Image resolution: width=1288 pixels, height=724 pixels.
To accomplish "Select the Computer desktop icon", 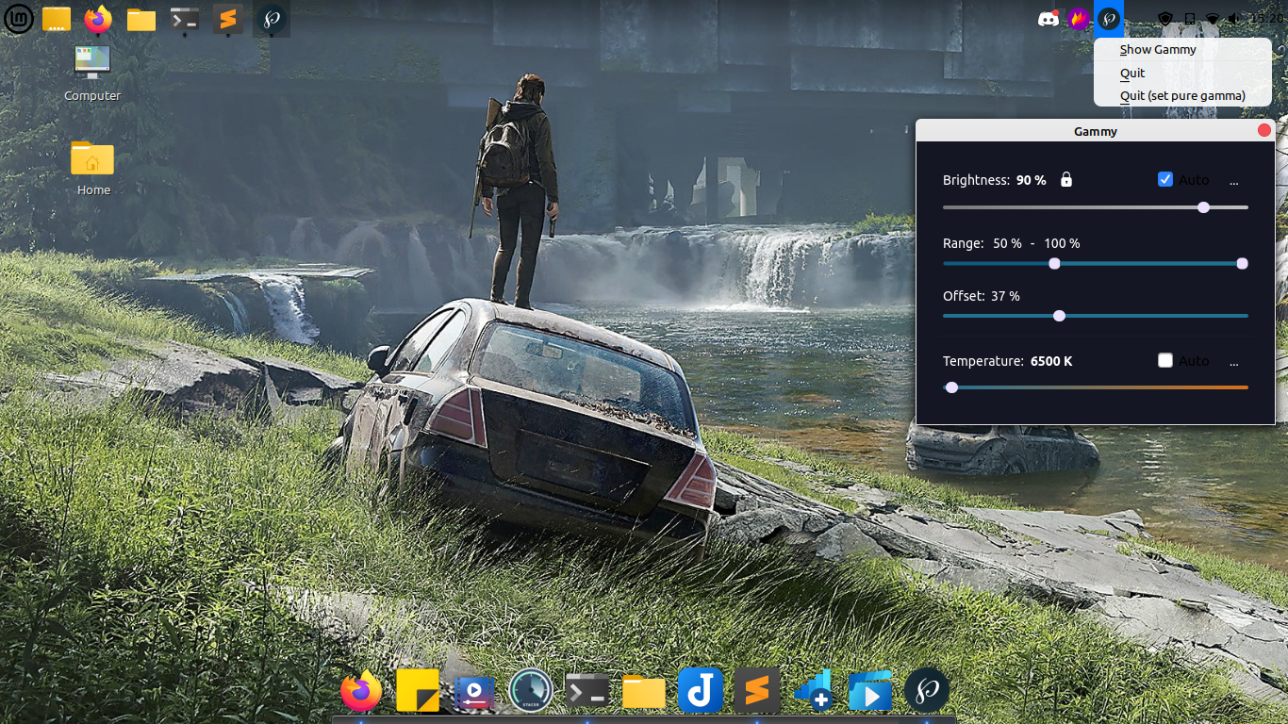I will click(x=92, y=73).
